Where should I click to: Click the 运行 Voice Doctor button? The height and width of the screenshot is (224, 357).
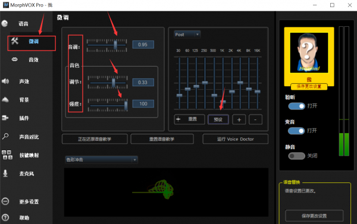point(236,139)
